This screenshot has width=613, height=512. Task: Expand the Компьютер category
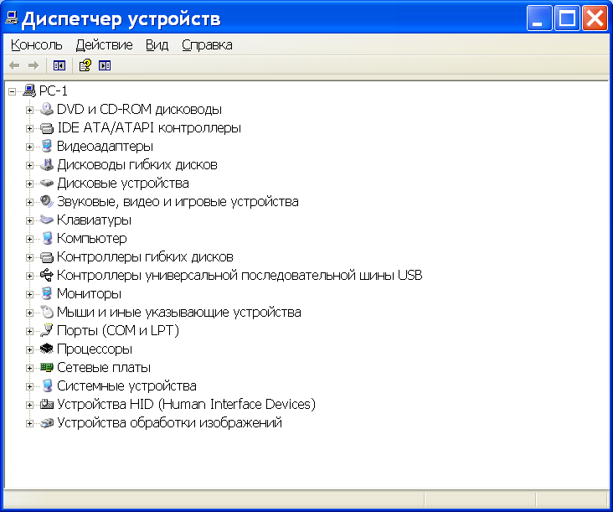coord(29,239)
